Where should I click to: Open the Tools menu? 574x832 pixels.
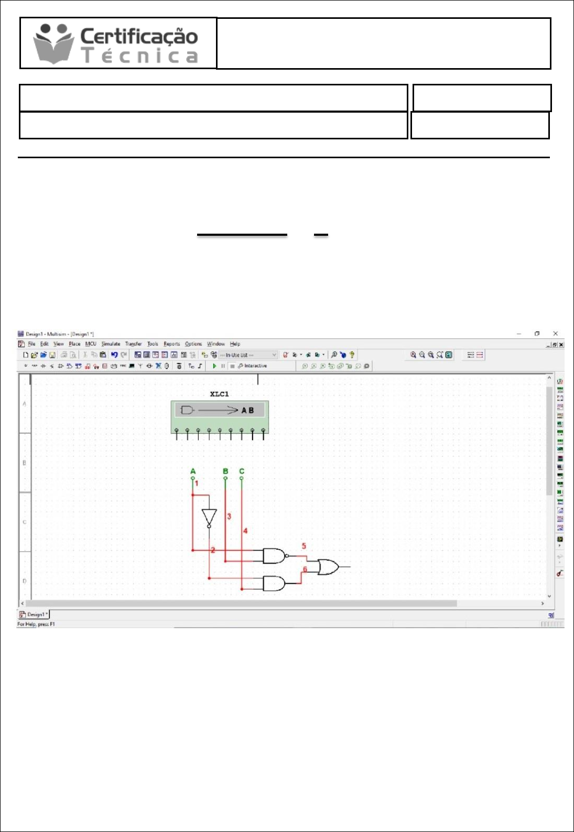tap(153, 344)
